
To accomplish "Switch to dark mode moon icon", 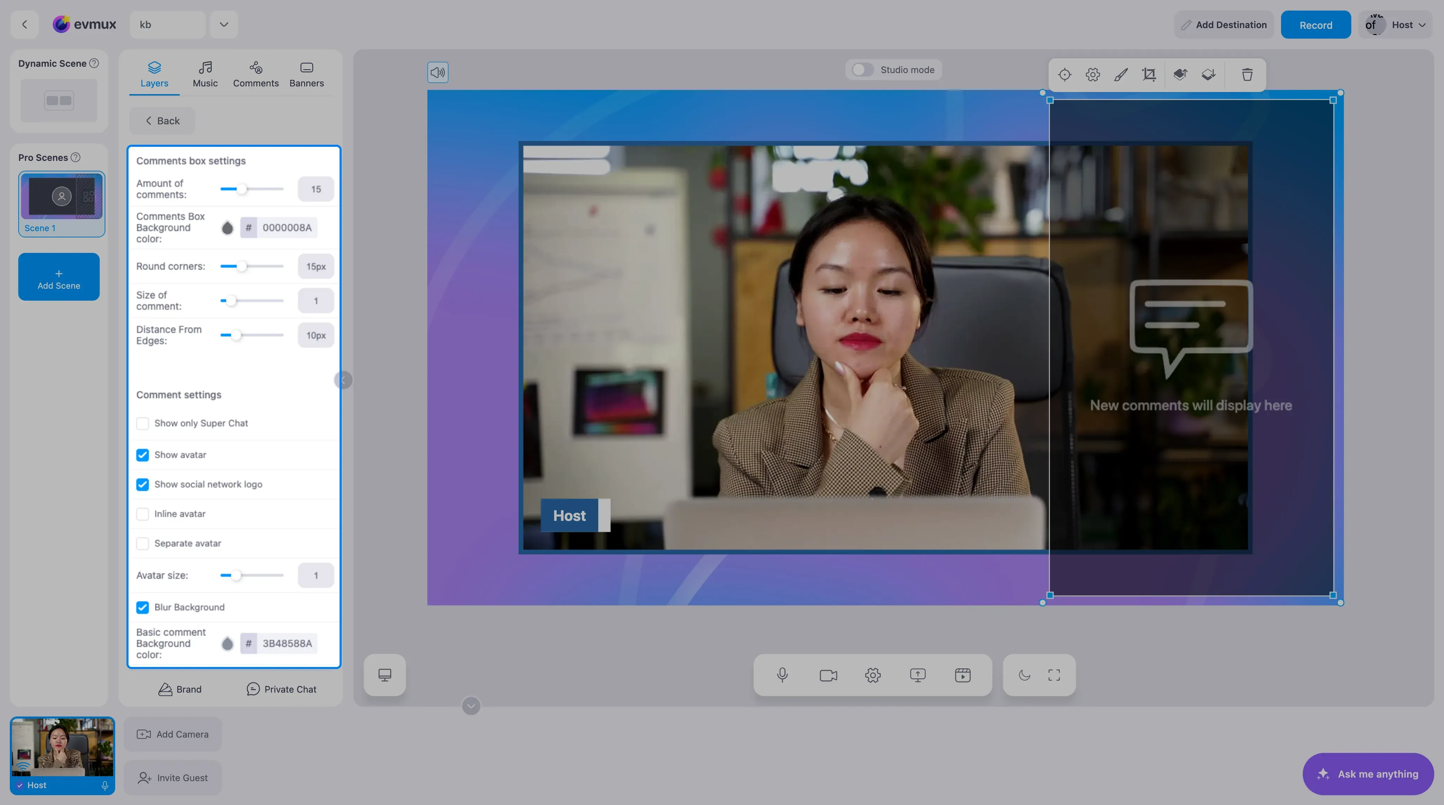I will pyautogui.click(x=1025, y=675).
